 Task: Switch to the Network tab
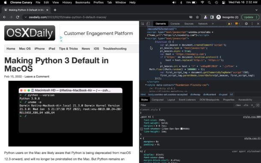click(x=203, y=24)
